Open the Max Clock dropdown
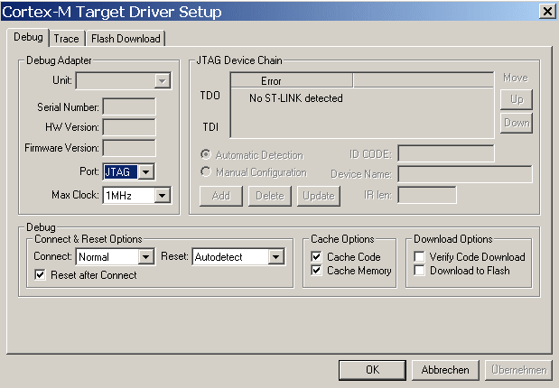The width and height of the screenshot is (559, 388). click(x=163, y=196)
